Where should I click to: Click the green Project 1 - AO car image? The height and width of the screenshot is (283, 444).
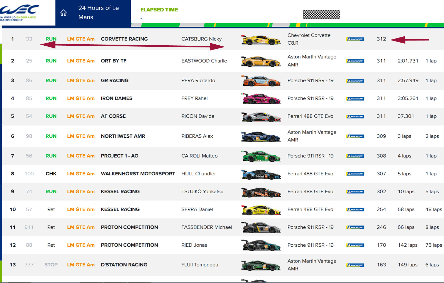pos(261,156)
